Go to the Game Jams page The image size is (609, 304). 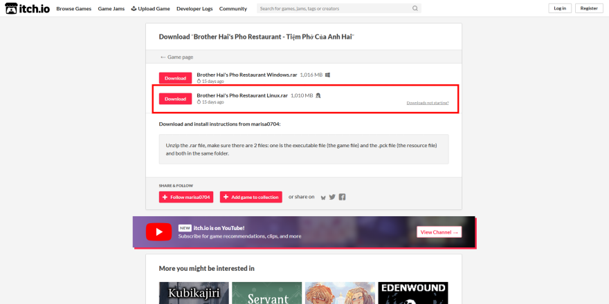(111, 8)
